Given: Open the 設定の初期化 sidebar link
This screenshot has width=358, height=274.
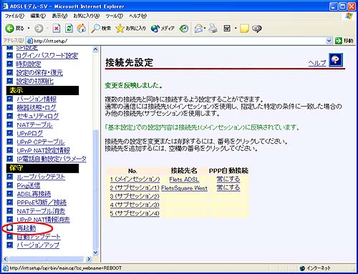Looking at the screenshot, I should coord(35,82).
